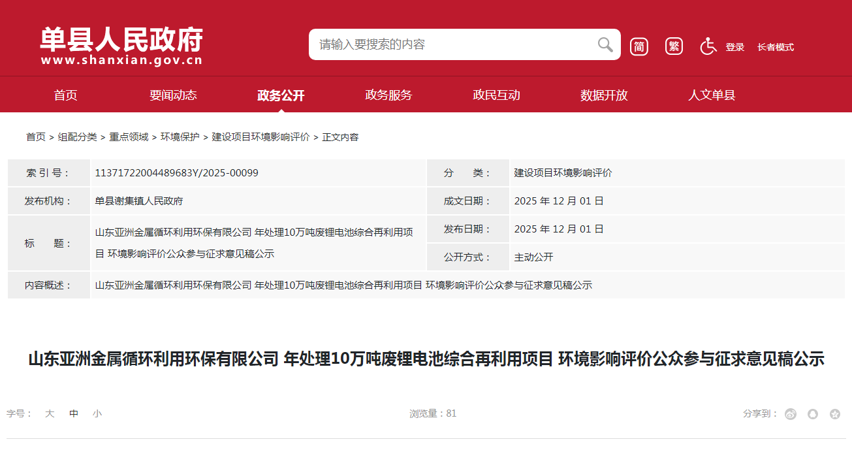Switch to Simplified Chinese (简) icon
852x450 pixels.
pos(639,46)
